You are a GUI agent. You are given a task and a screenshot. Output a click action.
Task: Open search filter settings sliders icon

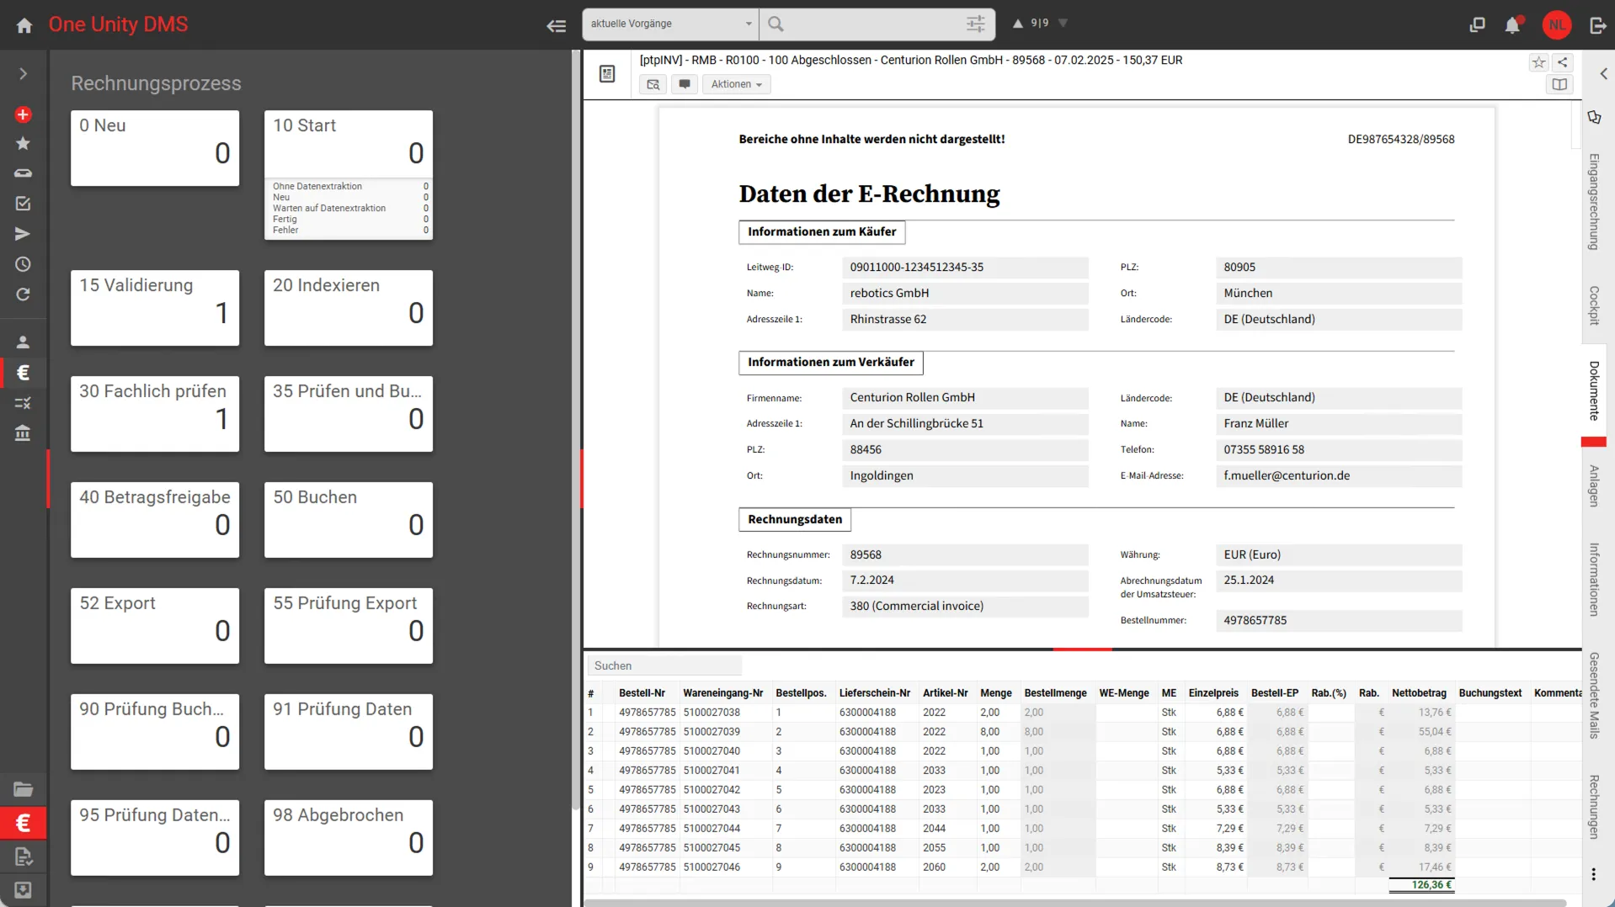(x=976, y=24)
